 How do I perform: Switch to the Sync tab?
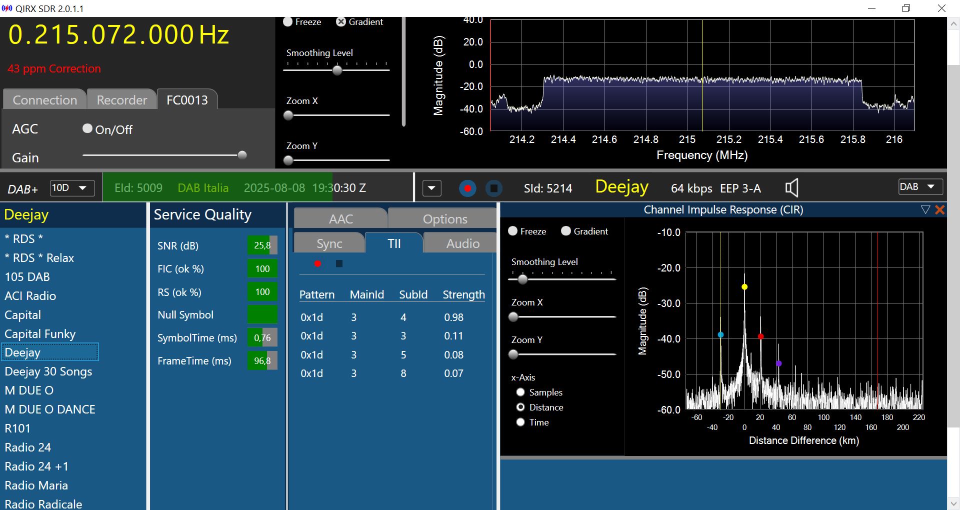pos(329,243)
